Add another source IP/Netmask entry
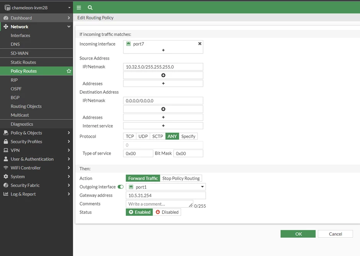Screen dimensions: 360x256 coord(163,75)
